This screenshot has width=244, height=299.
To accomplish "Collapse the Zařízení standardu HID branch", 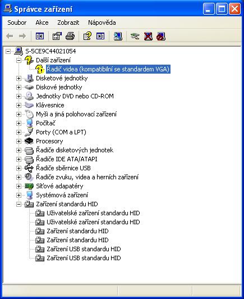I will (19, 204).
